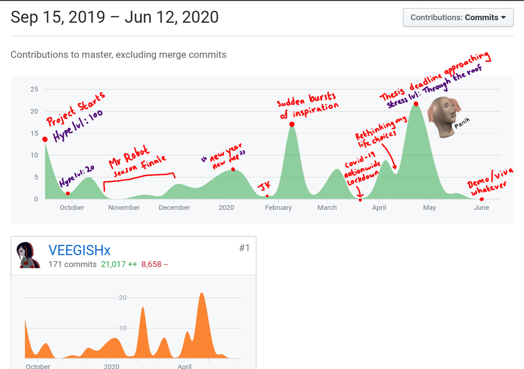
Task: View the 171 commits link
Action: point(72,264)
